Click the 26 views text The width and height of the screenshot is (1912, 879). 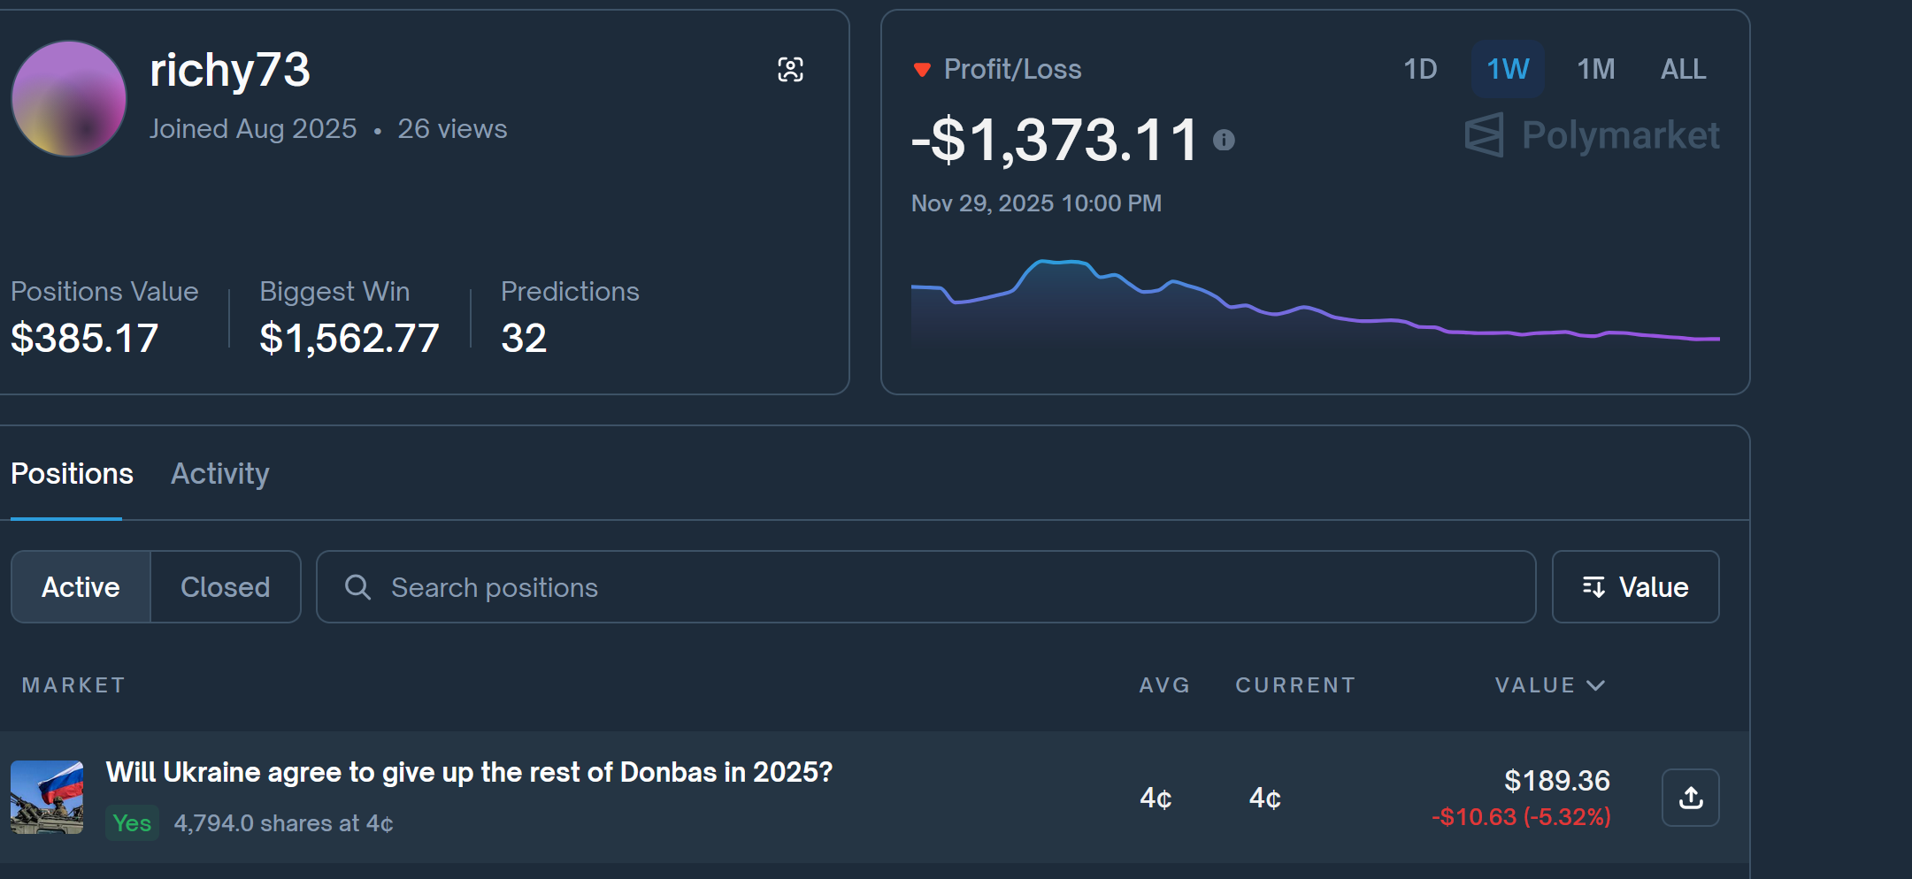[452, 129]
